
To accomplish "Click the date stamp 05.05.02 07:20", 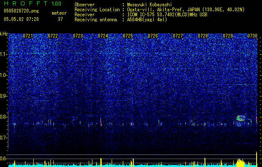I will (21, 19).
